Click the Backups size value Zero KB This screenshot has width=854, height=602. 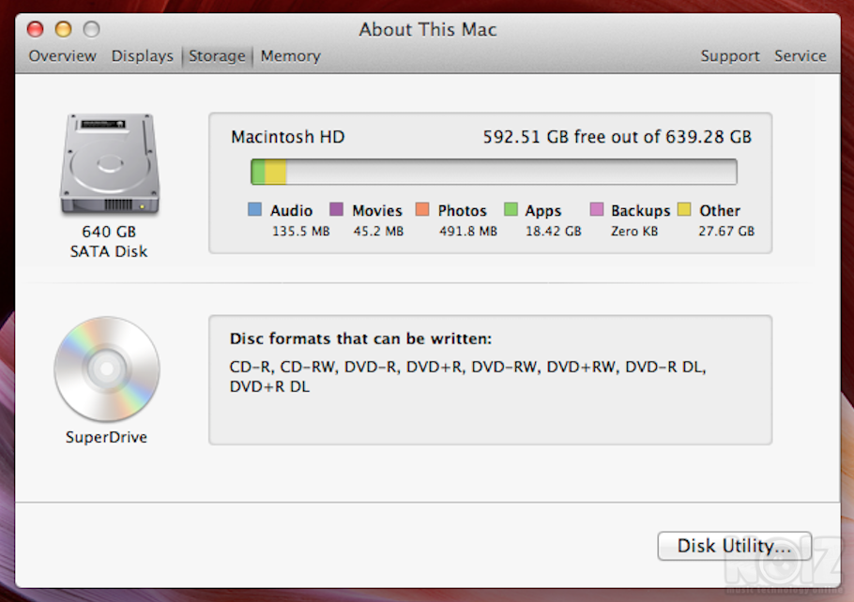[634, 232]
